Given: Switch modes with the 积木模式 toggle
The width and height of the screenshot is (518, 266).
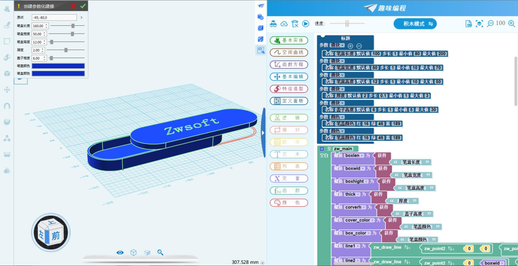Looking at the screenshot, I should [x=415, y=24].
